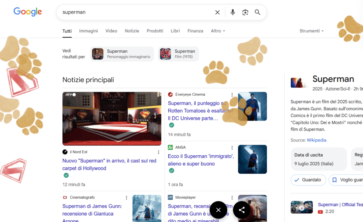Click the '1 ora fa' timestamp

175,184
